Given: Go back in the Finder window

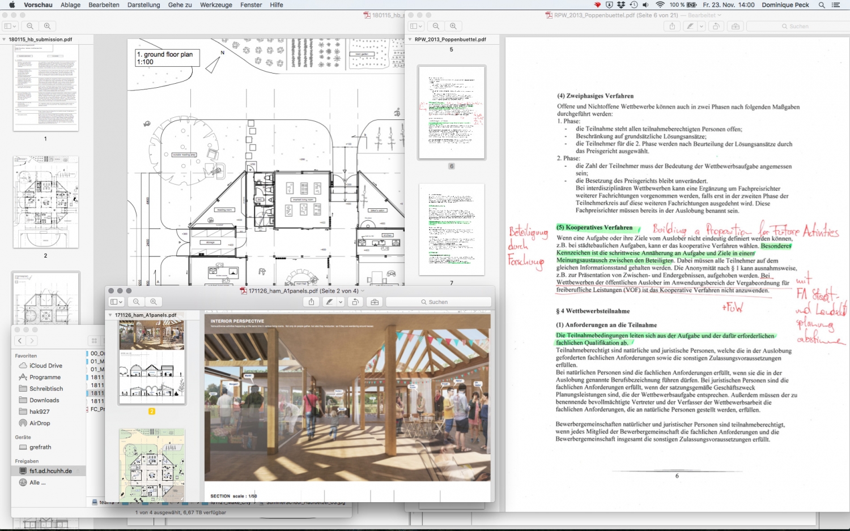Looking at the screenshot, I should pos(20,341).
